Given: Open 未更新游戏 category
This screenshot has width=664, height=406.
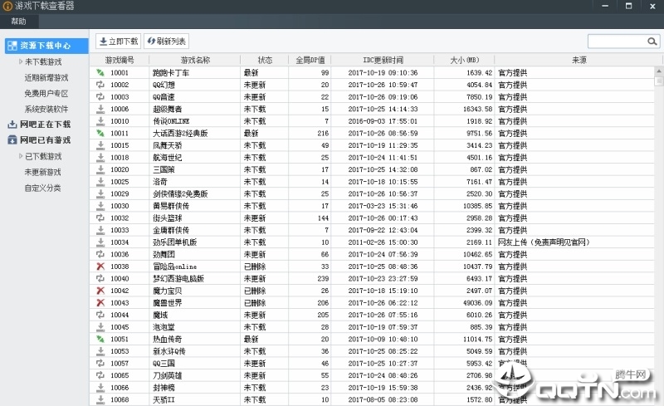Looking at the screenshot, I should (x=43, y=172).
